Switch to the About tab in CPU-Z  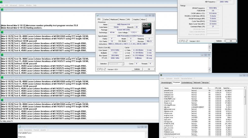click(143, 20)
